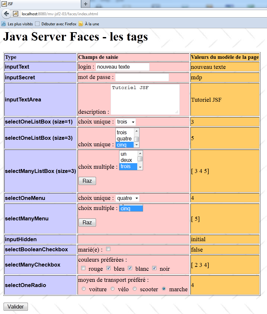Focus the description text area
The height and width of the screenshot is (314, 267).
pos(145,99)
